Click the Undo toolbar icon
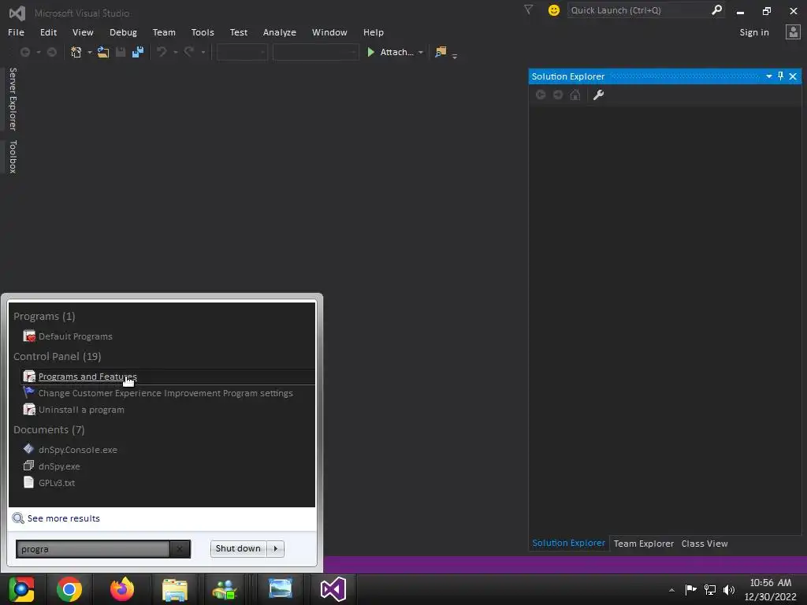 point(162,52)
